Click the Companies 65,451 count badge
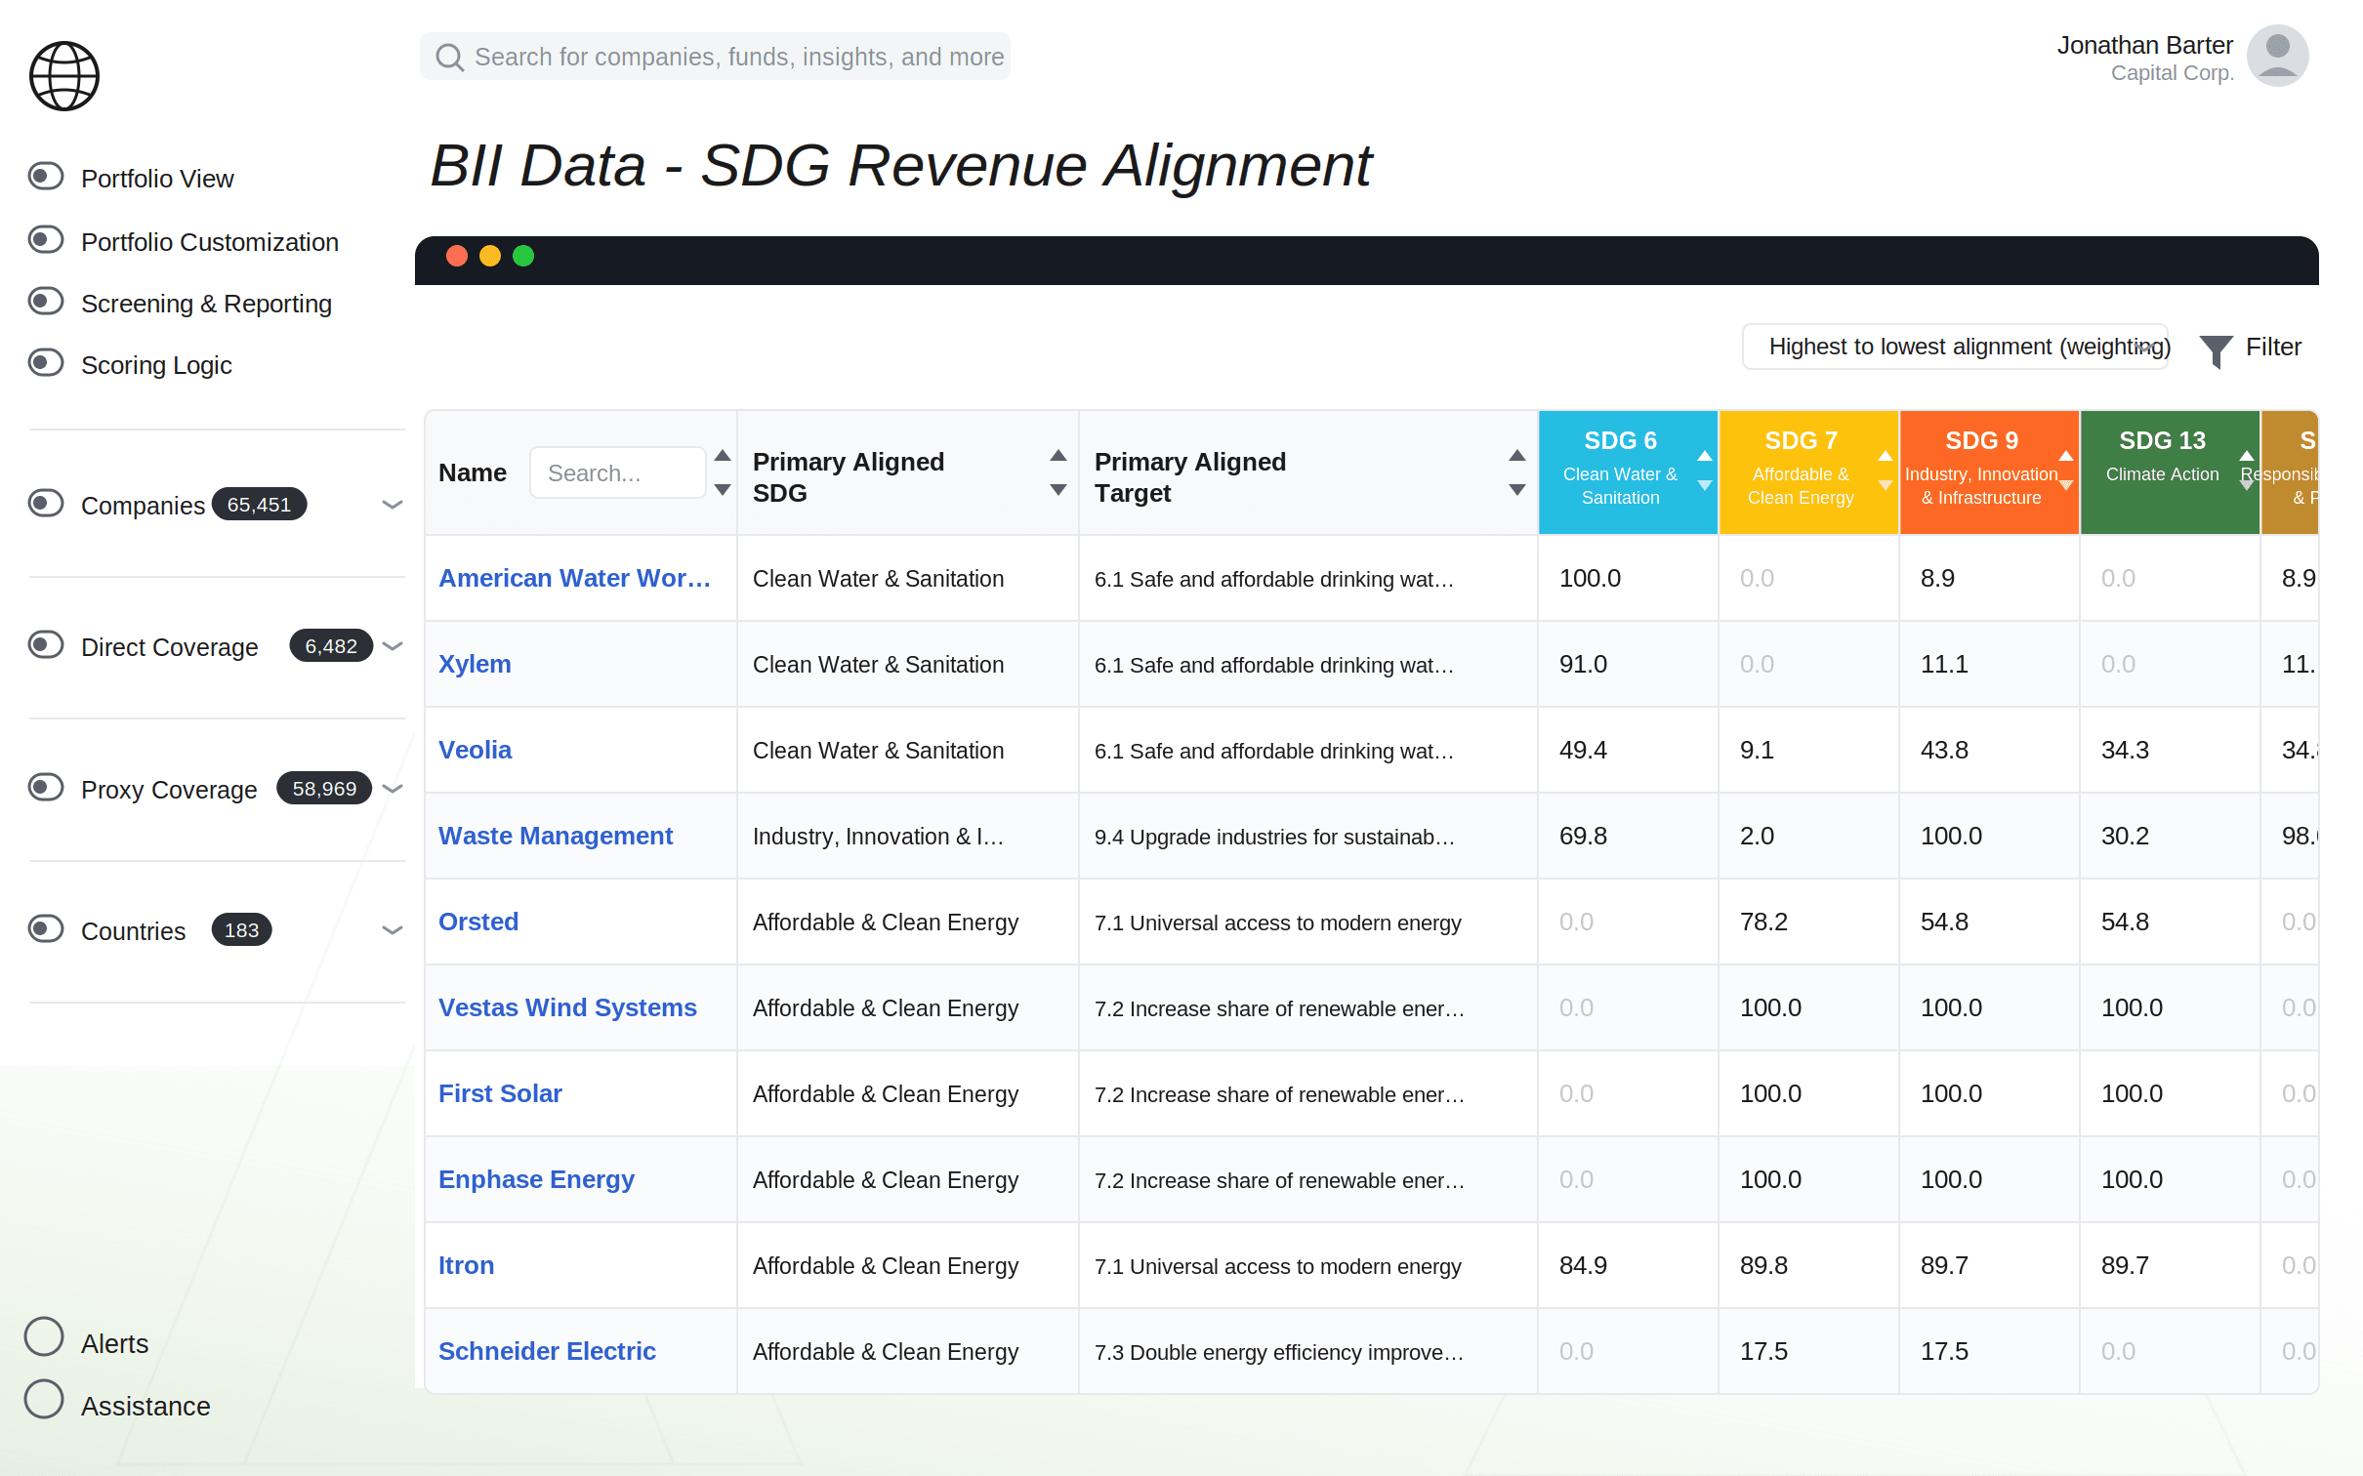The image size is (2363, 1476). pos(259,504)
